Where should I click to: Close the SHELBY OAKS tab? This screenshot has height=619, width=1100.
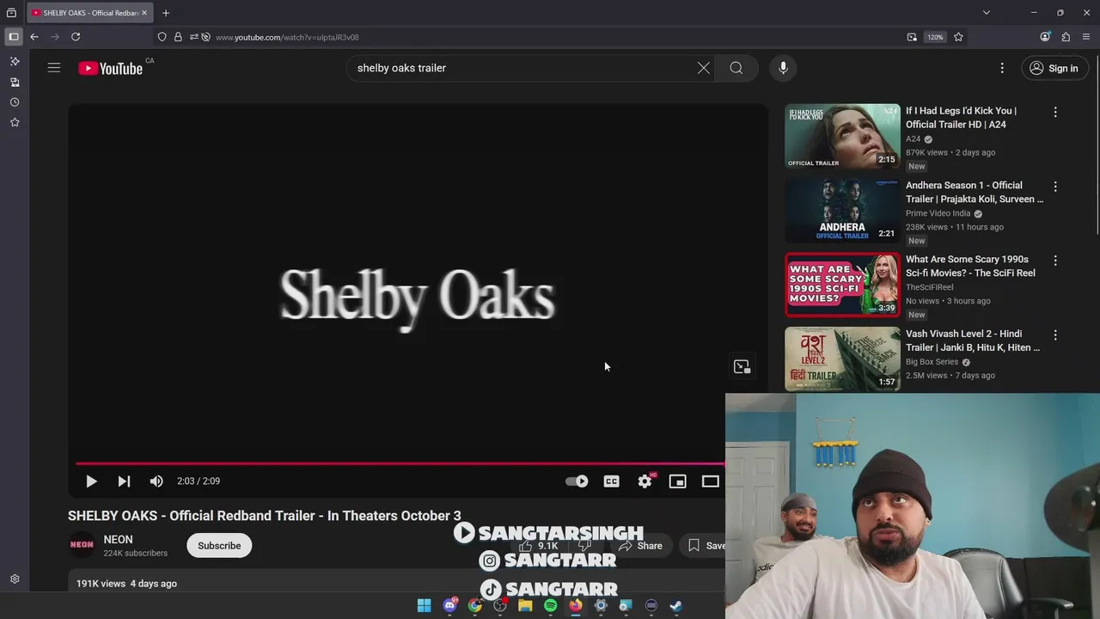(144, 13)
